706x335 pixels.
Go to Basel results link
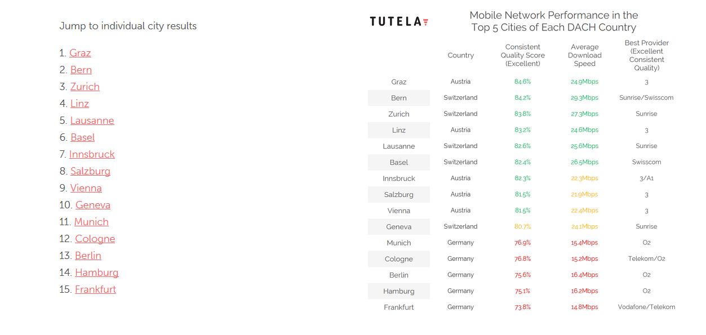pos(82,137)
